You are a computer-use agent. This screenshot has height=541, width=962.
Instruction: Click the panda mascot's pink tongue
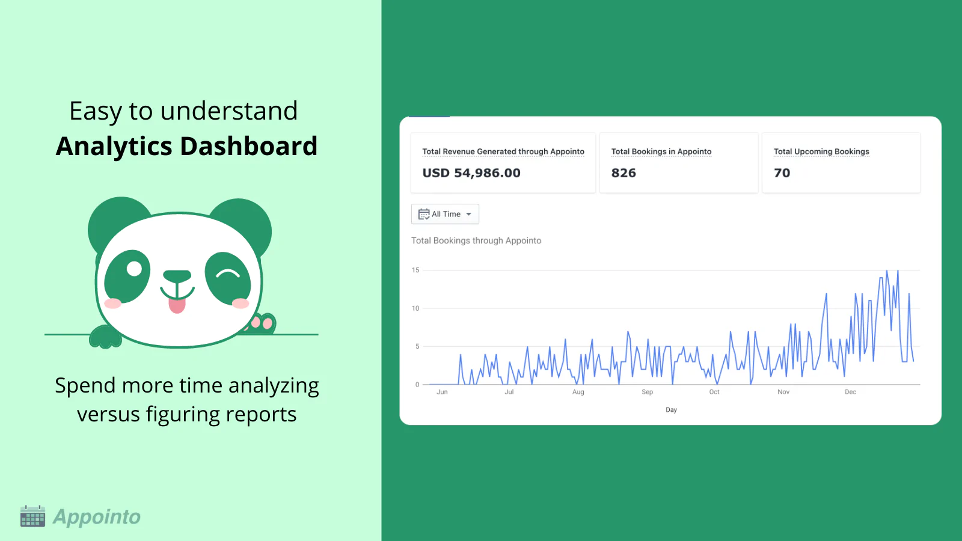pos(177,305)
